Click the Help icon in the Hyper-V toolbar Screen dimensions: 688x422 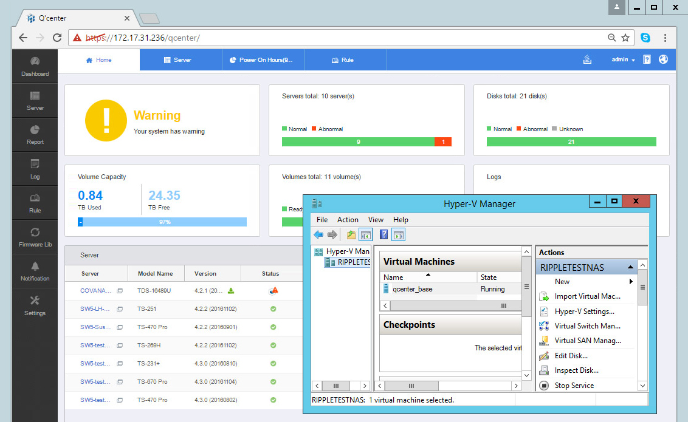[x=384, y=234]
